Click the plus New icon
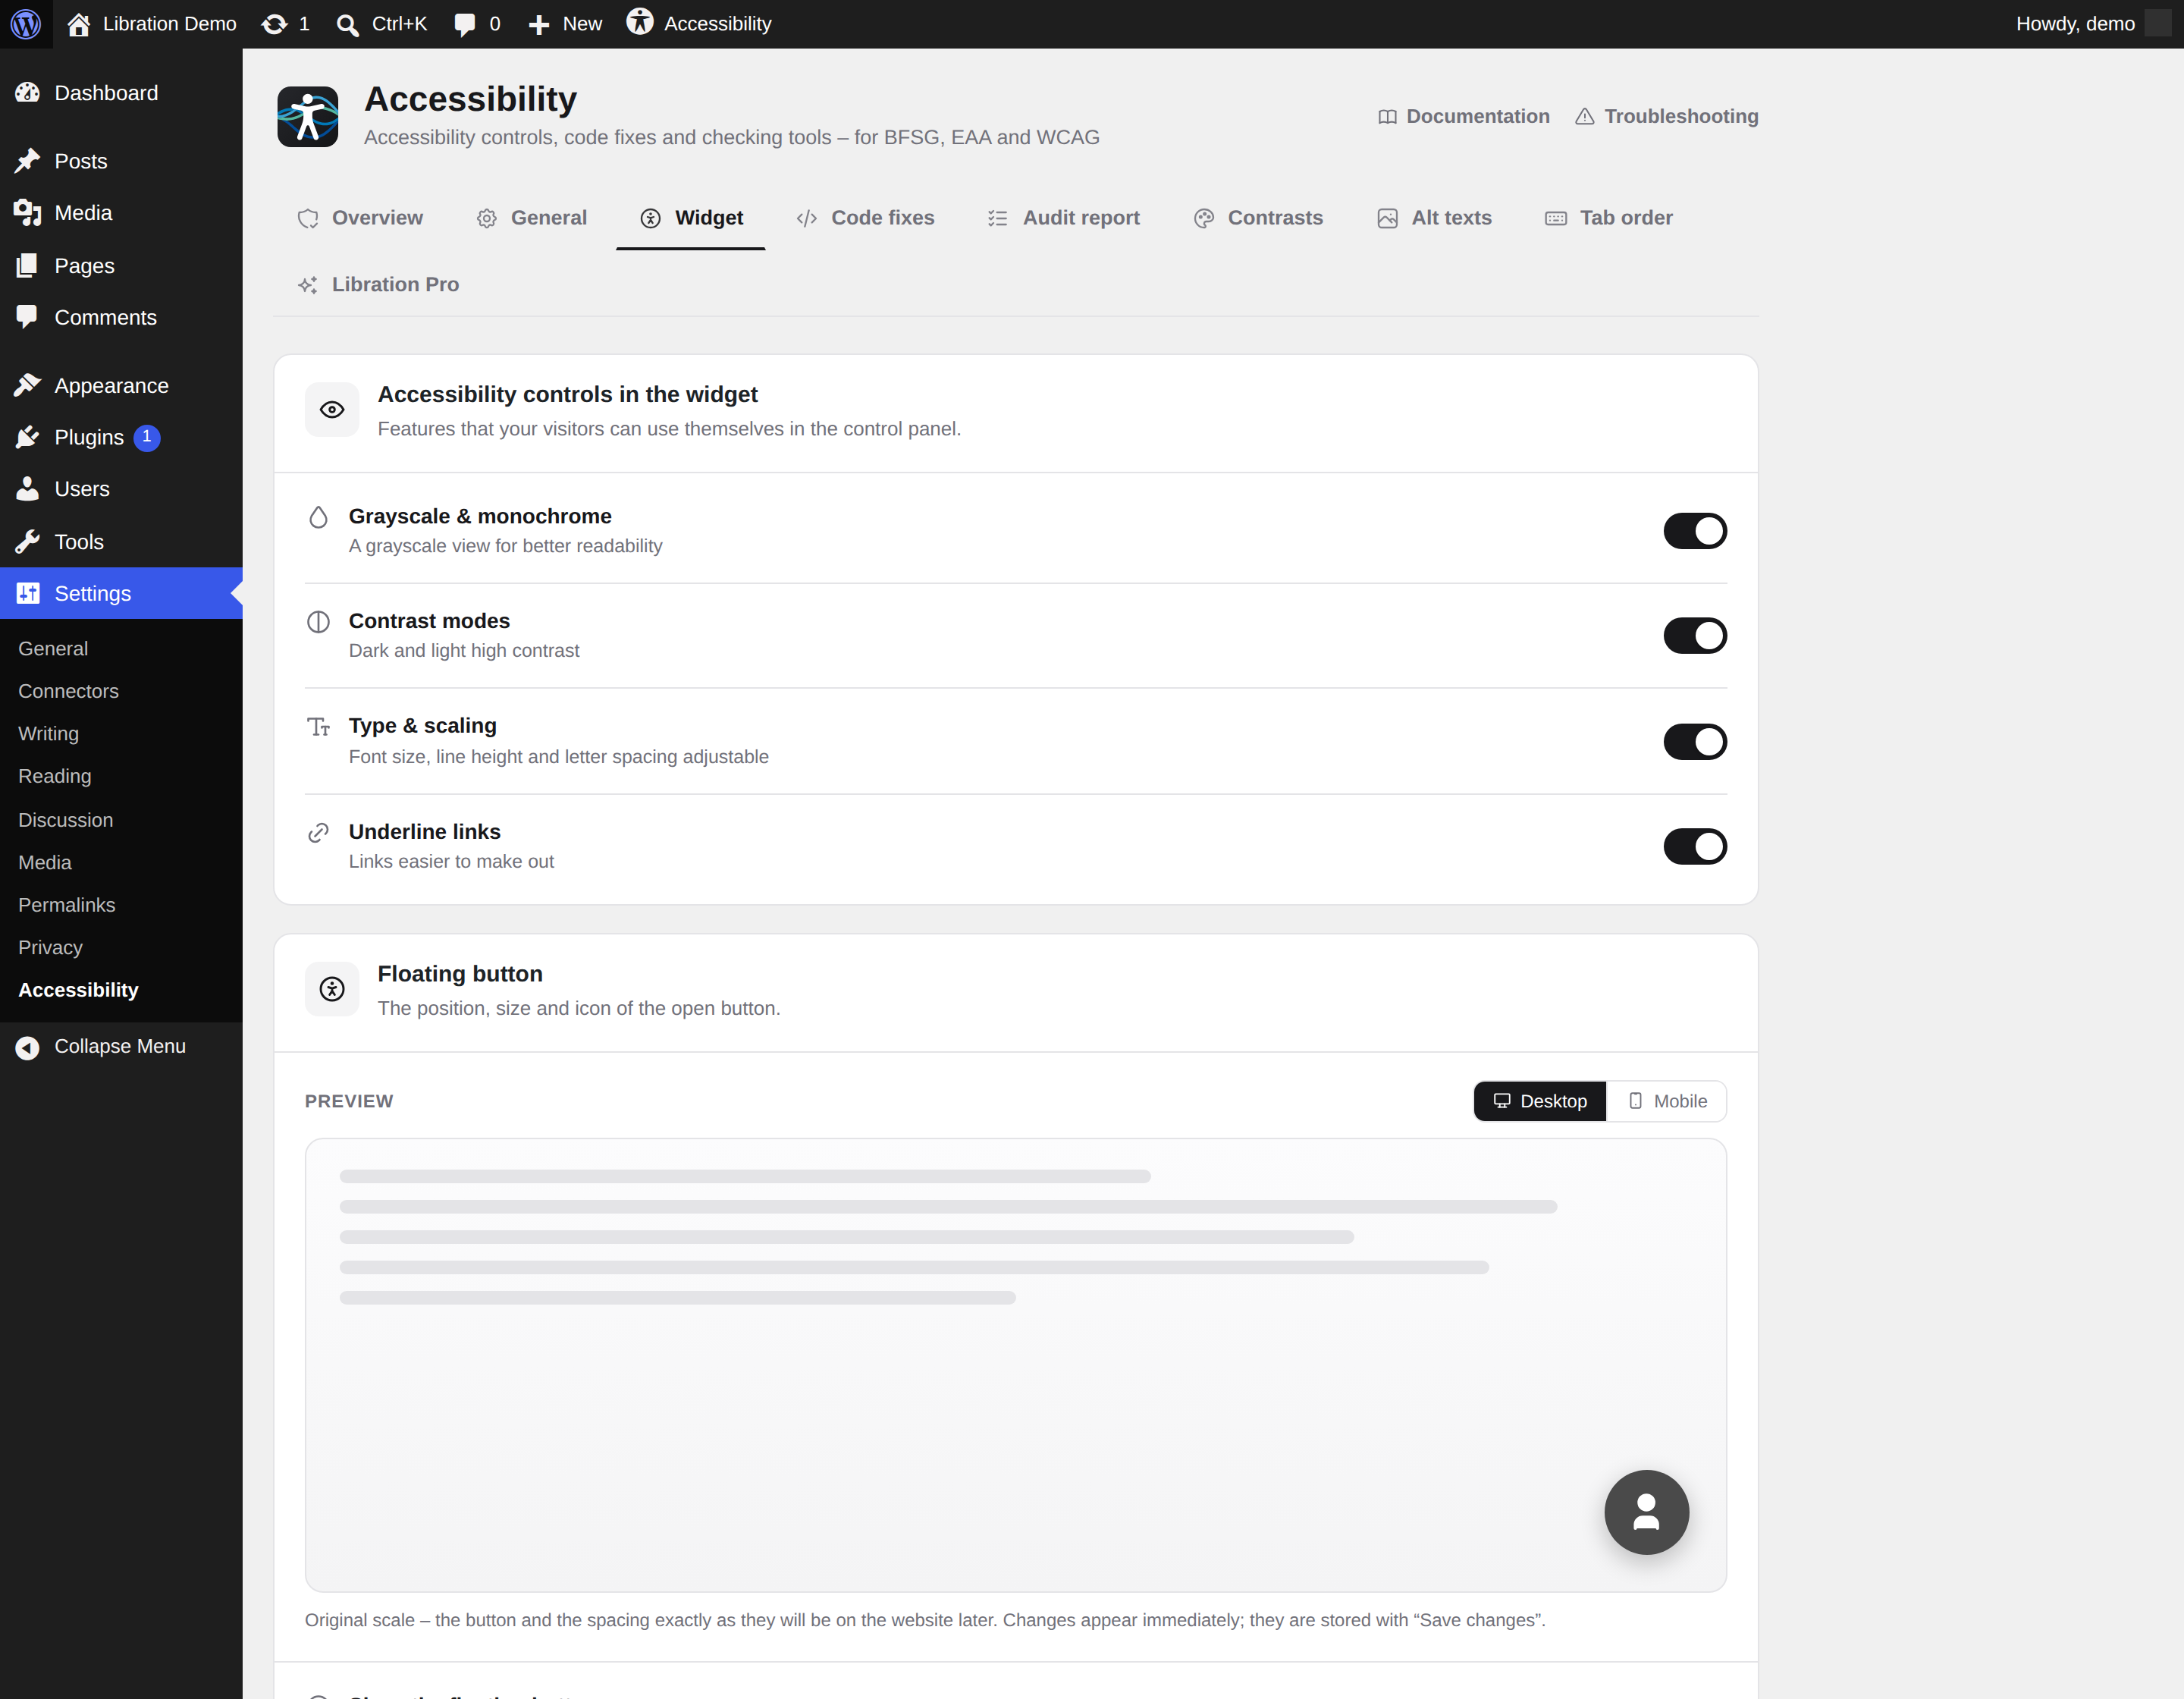Viewport: 2184px width, 1699px height. click(x=539, y=25)
